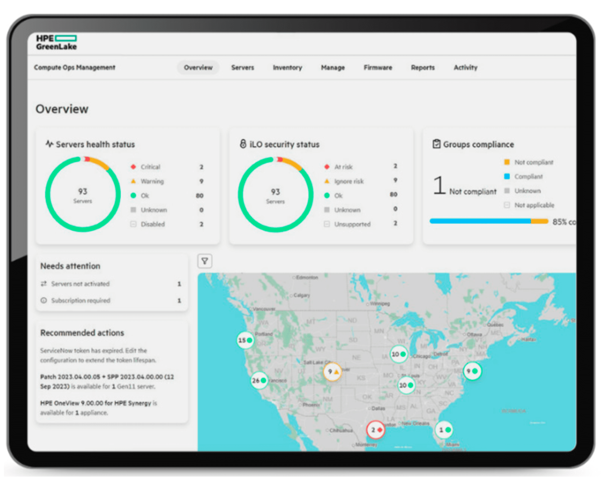The image size is (603, 488).
Task: Switch to the Reports tab
Action: (x=423, y=67)
